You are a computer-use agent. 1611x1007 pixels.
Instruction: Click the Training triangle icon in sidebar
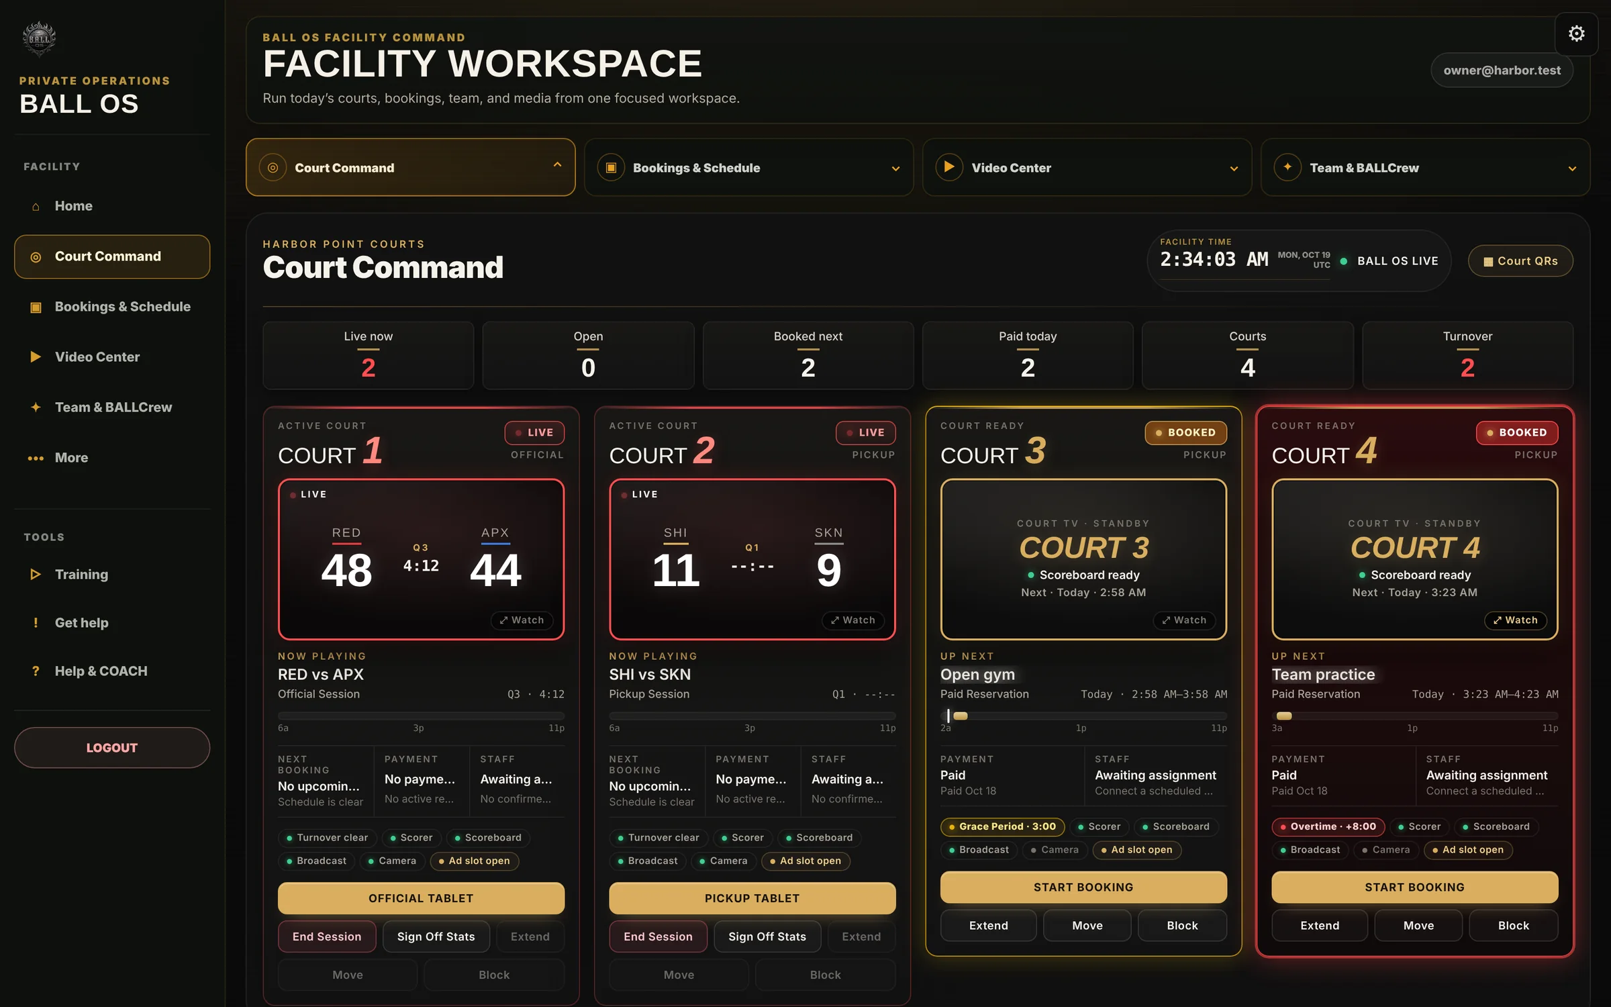pos(36,575)
